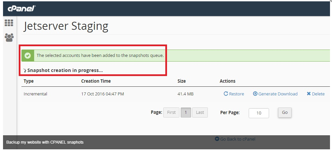Select the First page button
The width and height of the screenshot is (332, 152).
(171, 112)
